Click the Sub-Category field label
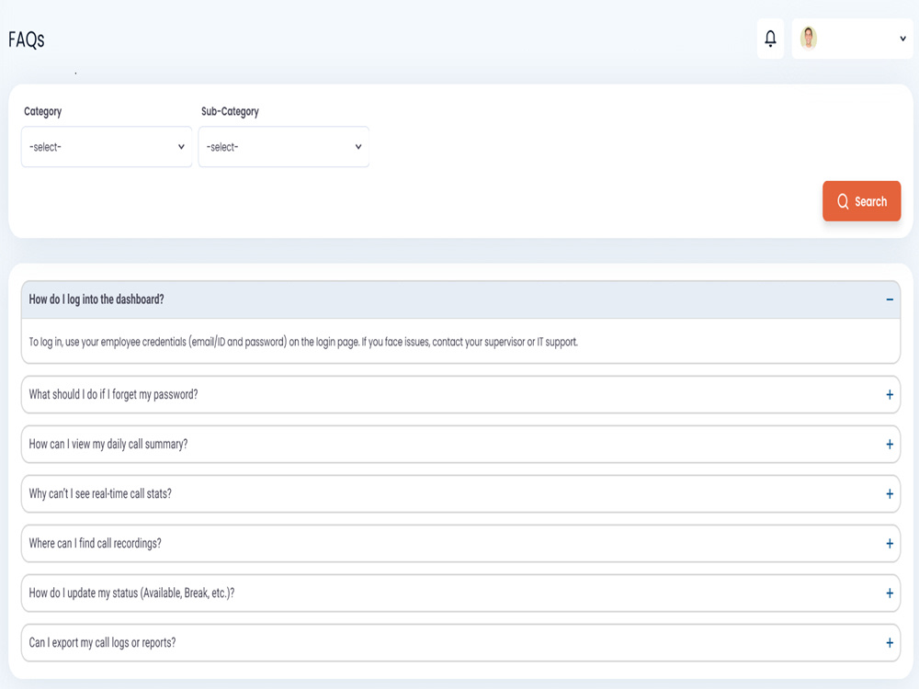 [x=230, y=111]
